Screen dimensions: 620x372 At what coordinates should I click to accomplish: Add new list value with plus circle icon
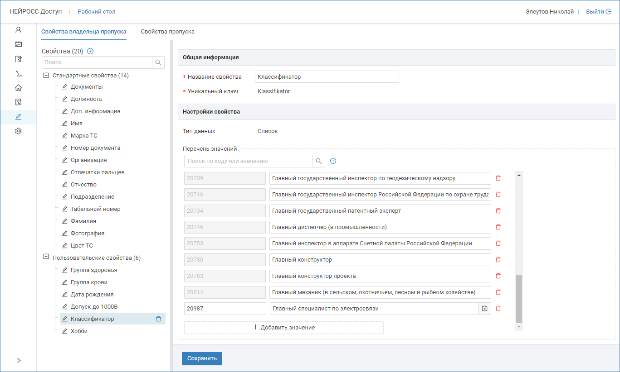(333, 161)
